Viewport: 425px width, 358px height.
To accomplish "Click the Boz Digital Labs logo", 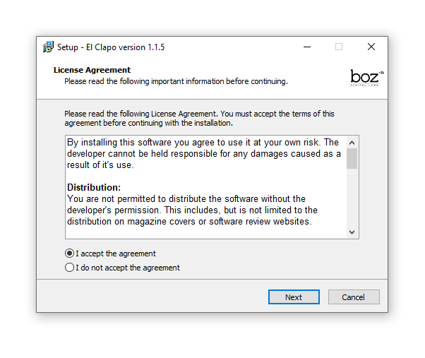I will click(x=366, y=78).
